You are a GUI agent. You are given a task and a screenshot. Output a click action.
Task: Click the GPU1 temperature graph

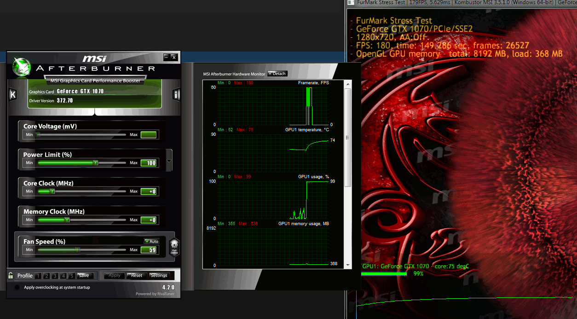tap(273, 153)
